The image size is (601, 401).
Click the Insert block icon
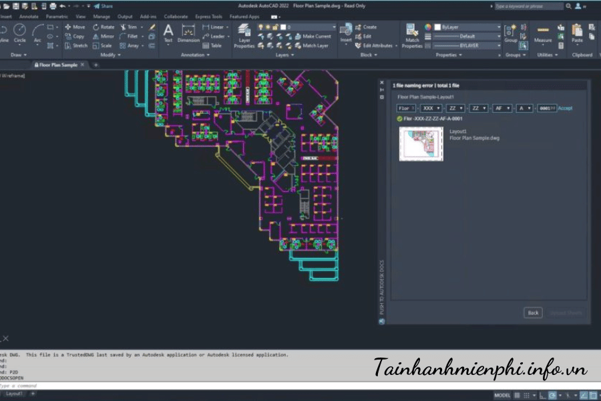coord(345,31)
